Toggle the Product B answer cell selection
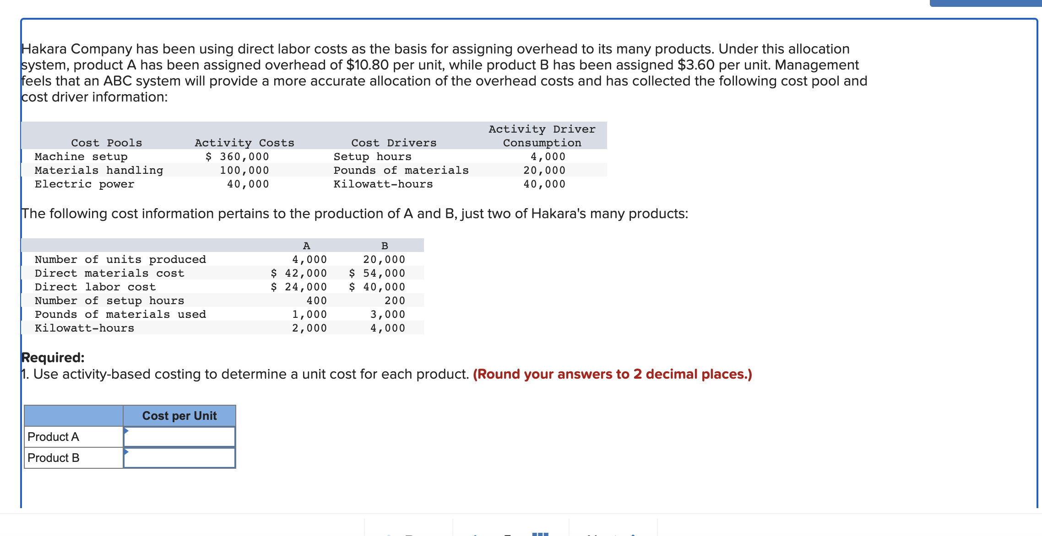Screen dimensions: 1042x536 coord(180,457)
